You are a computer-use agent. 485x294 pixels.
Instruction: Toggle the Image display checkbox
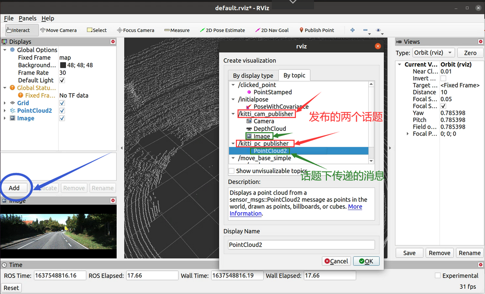coord(62,118)
